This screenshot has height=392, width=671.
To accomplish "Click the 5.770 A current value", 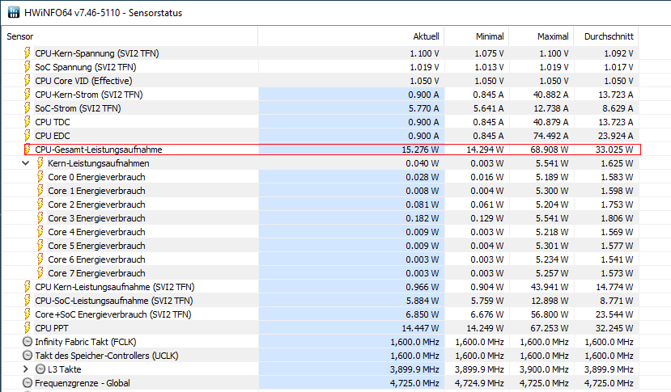I will click(423, 108).
